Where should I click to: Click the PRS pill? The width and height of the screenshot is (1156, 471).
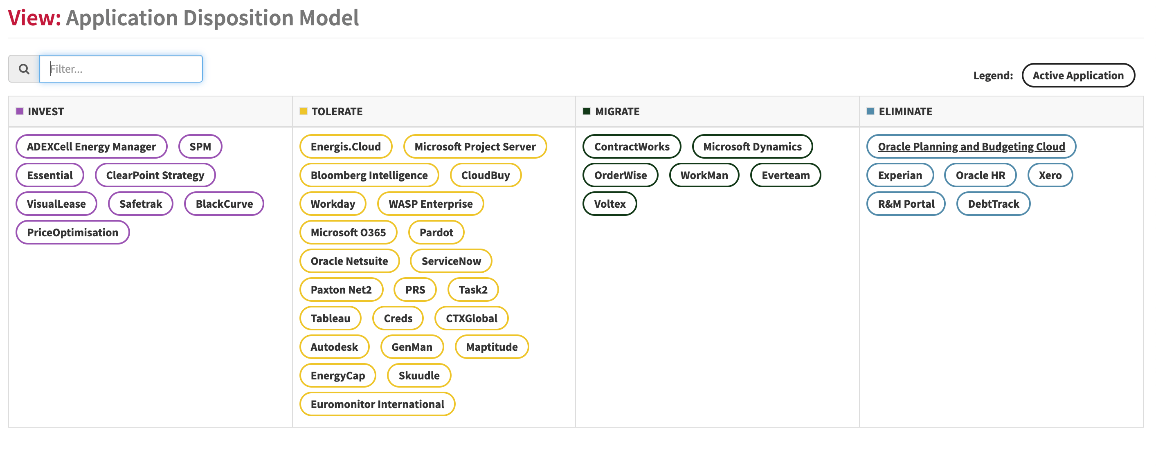[x=415, y=290]
